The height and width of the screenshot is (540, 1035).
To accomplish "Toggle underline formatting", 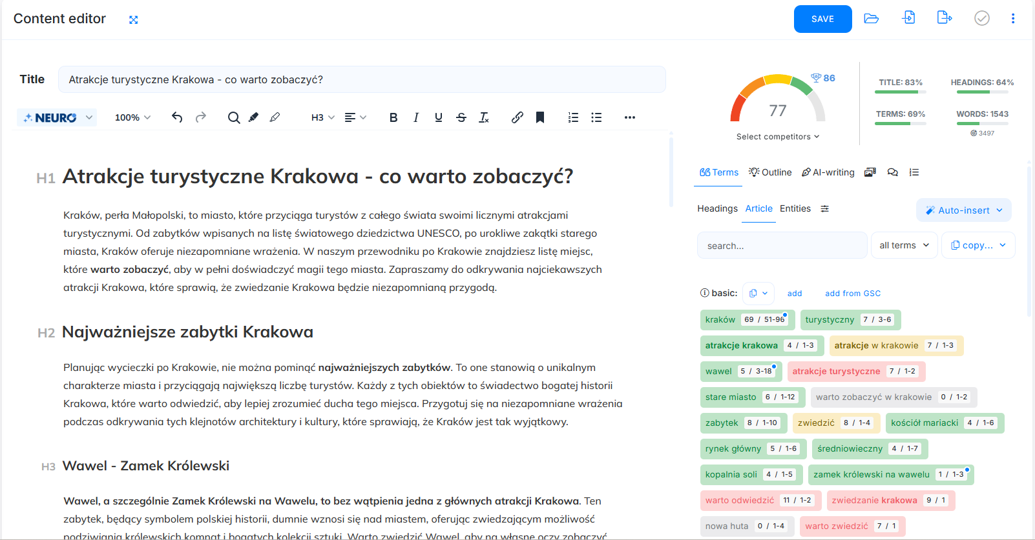I will pyautogui.click(x=439, y=117).
